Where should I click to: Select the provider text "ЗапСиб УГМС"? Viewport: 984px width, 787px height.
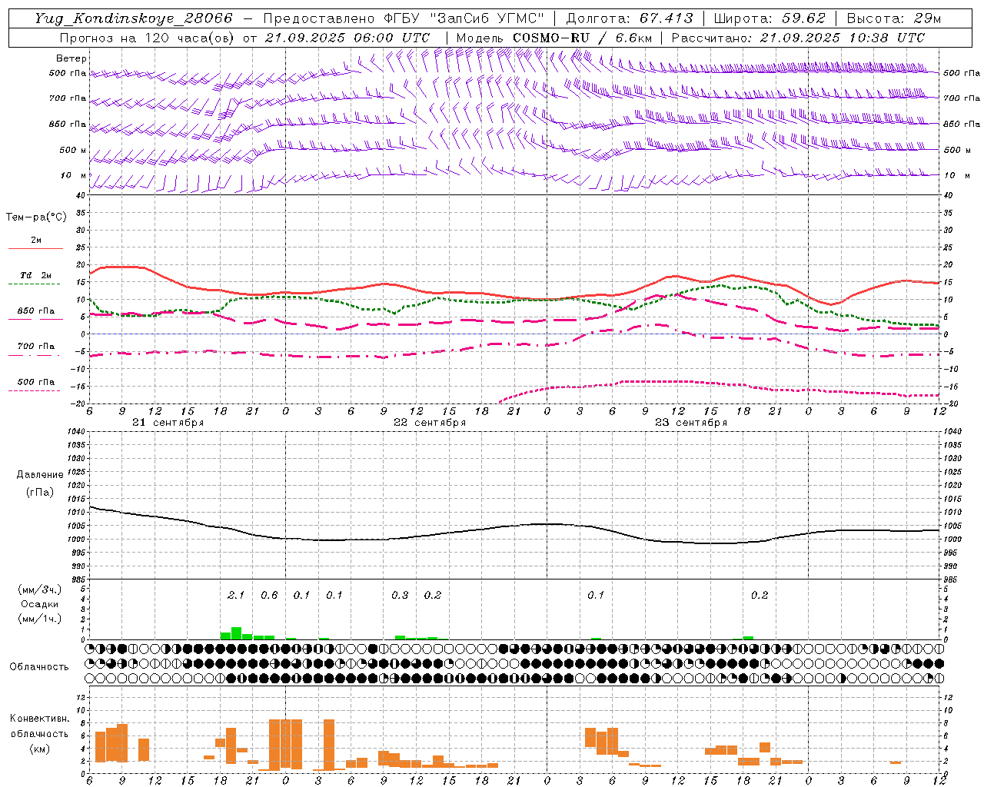pos(488,18)
